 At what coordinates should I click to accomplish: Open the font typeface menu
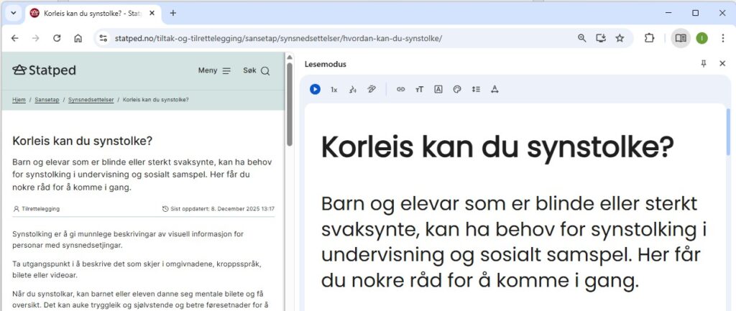click(438, 89)
